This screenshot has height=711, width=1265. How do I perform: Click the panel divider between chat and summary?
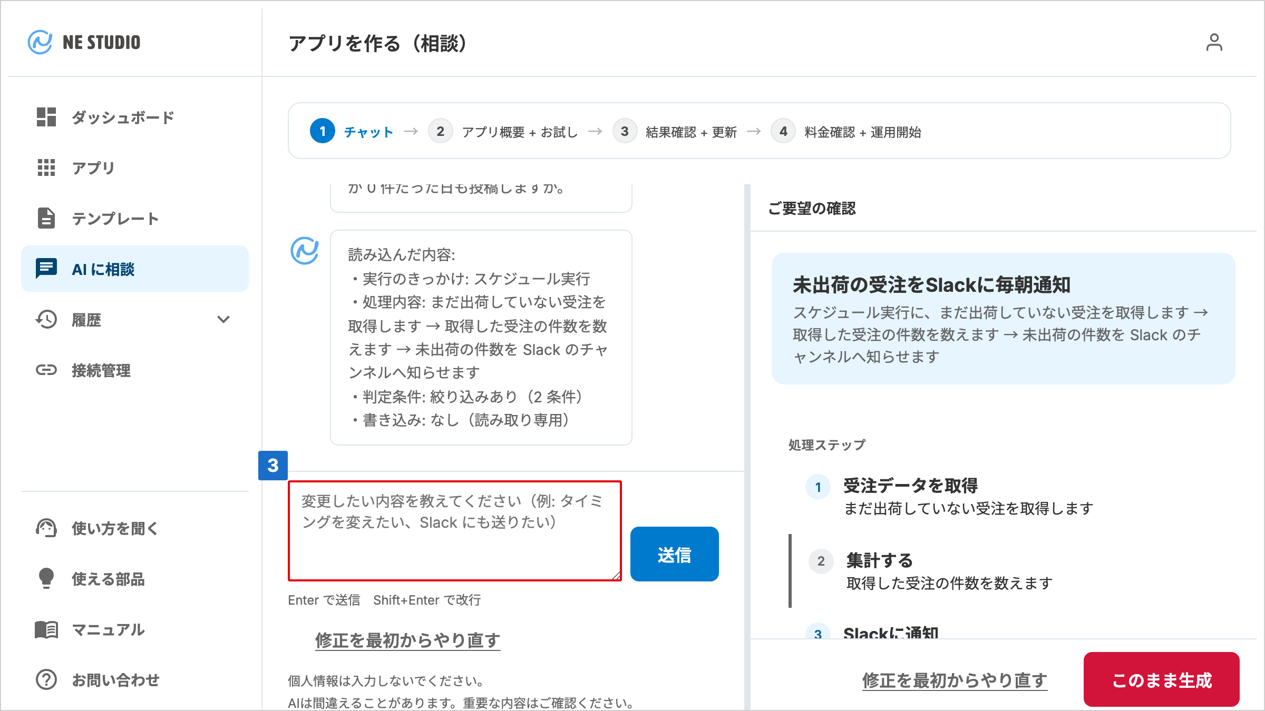coord(747,447)
